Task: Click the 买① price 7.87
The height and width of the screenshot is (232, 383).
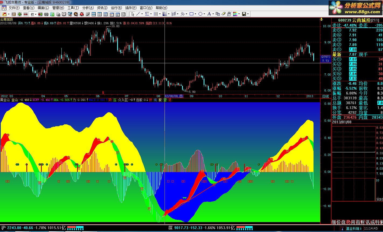Action: coord(353,59)
